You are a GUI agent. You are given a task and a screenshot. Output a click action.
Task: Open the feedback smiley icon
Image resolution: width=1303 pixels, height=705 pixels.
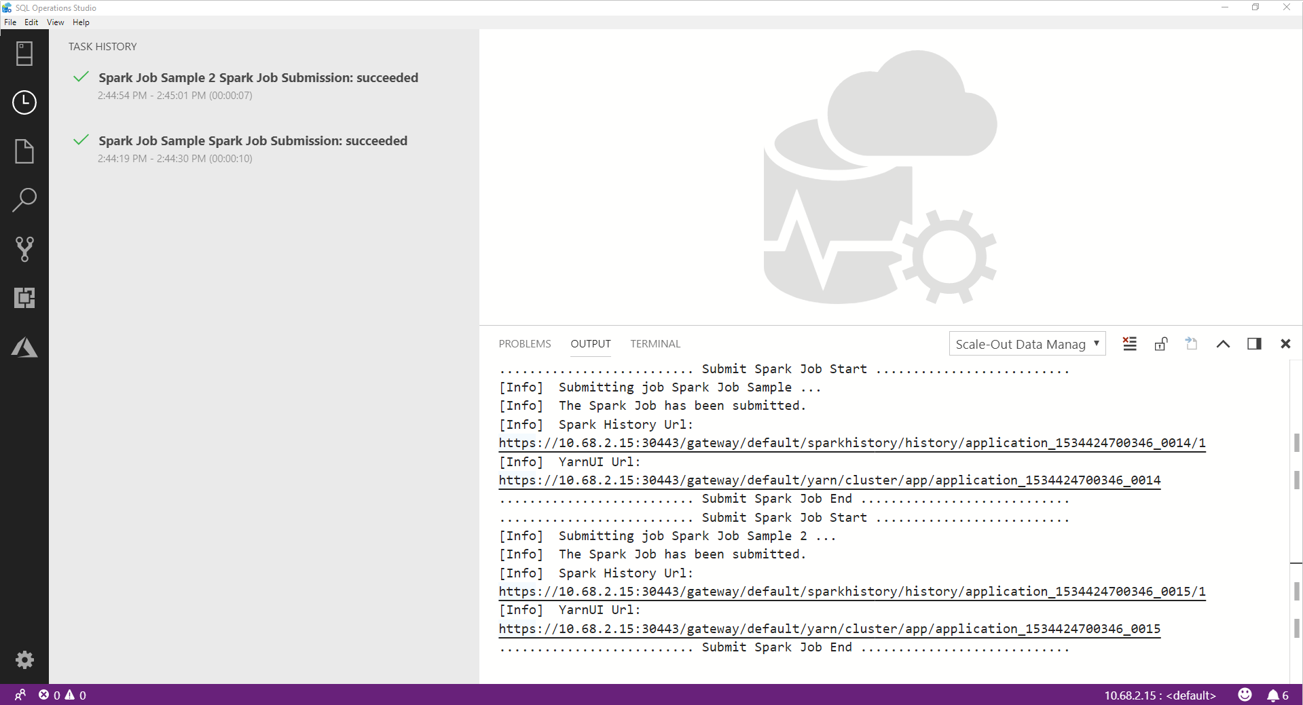pos(1245,695)
